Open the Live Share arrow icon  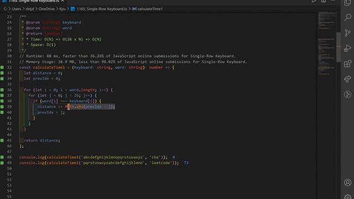348,78
